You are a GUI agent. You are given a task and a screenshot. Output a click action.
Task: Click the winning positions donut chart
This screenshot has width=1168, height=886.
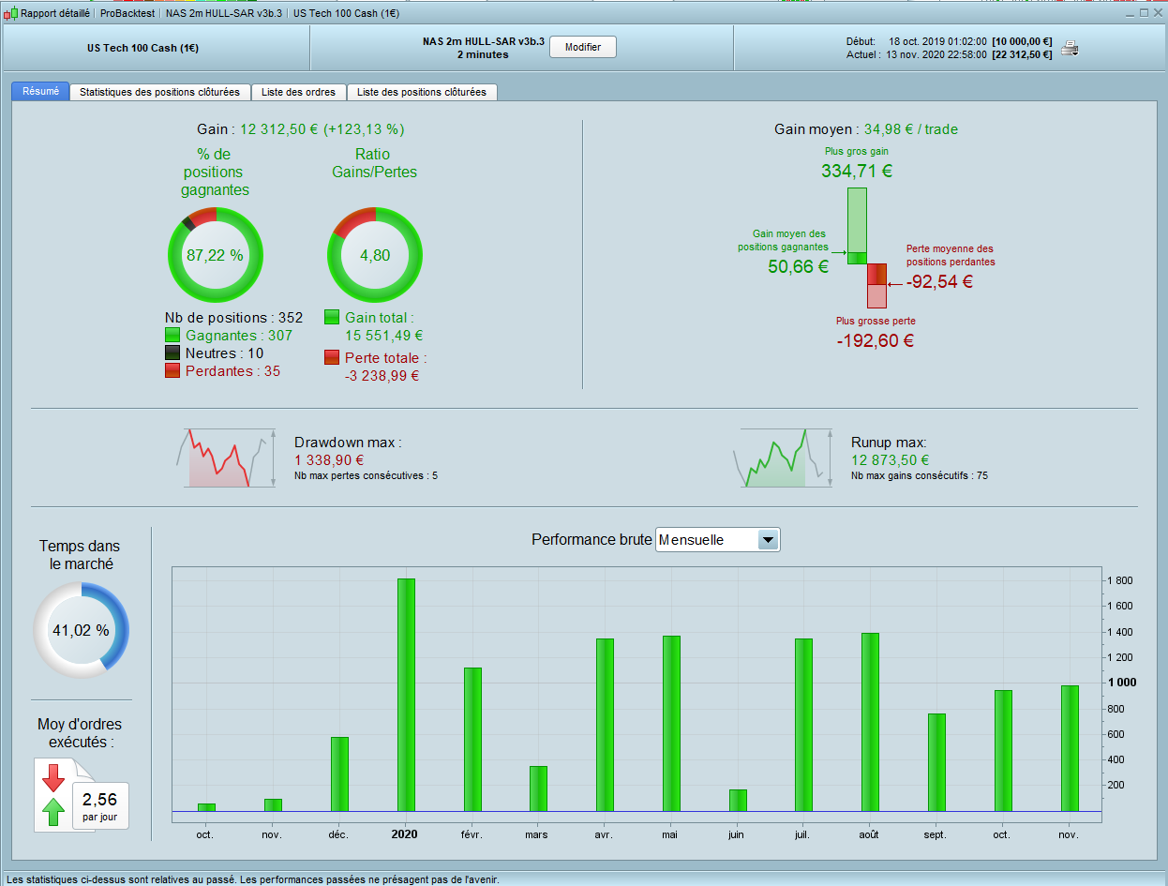(215, 254)
